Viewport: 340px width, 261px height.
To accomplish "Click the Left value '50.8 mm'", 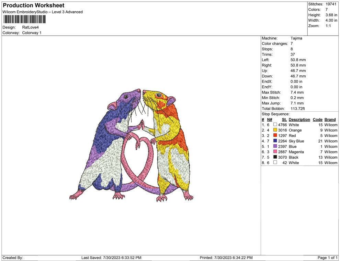I will tap(298, 60).
